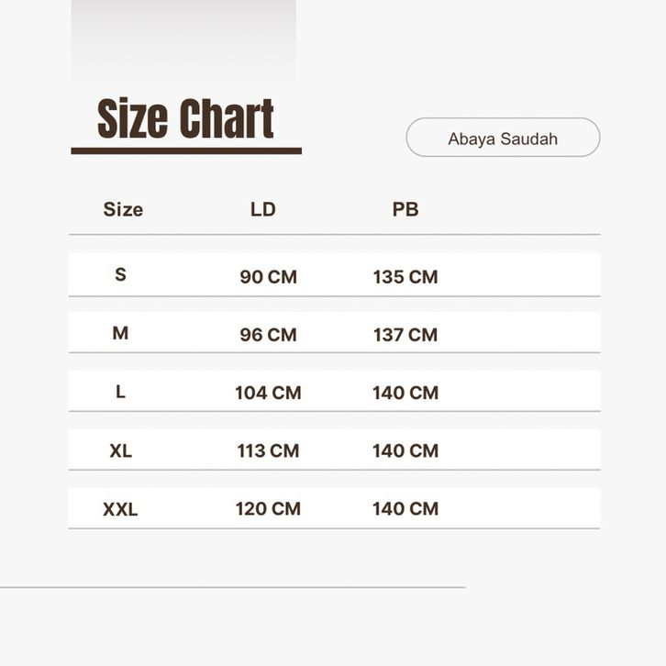Image resolution: width=666 pixels, height=666 pixels.
Task: Click the Size Chart heading
Action: click(x=185, y=119)
